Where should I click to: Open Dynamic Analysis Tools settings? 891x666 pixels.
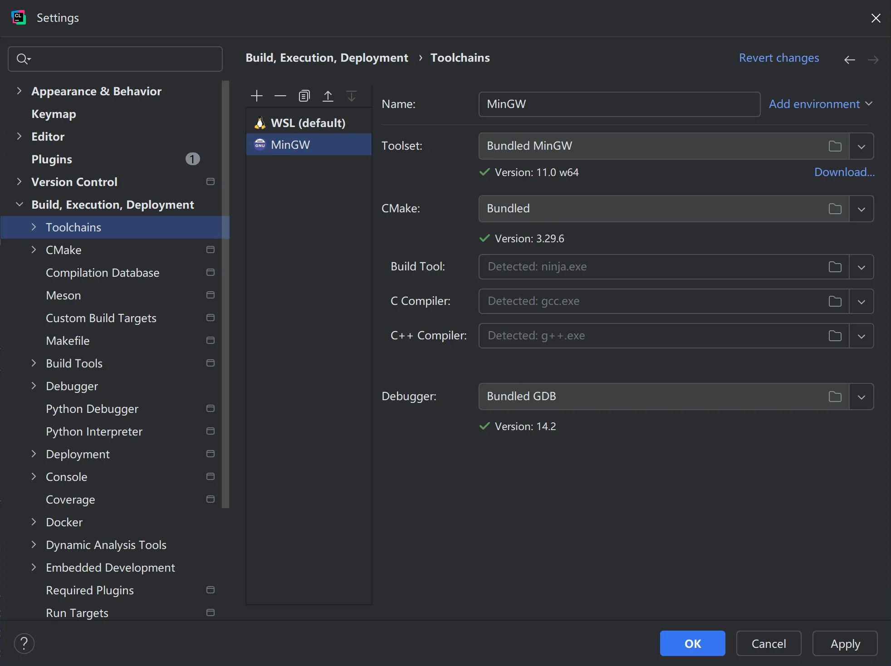pyautogui.click(x=106, y=545)
